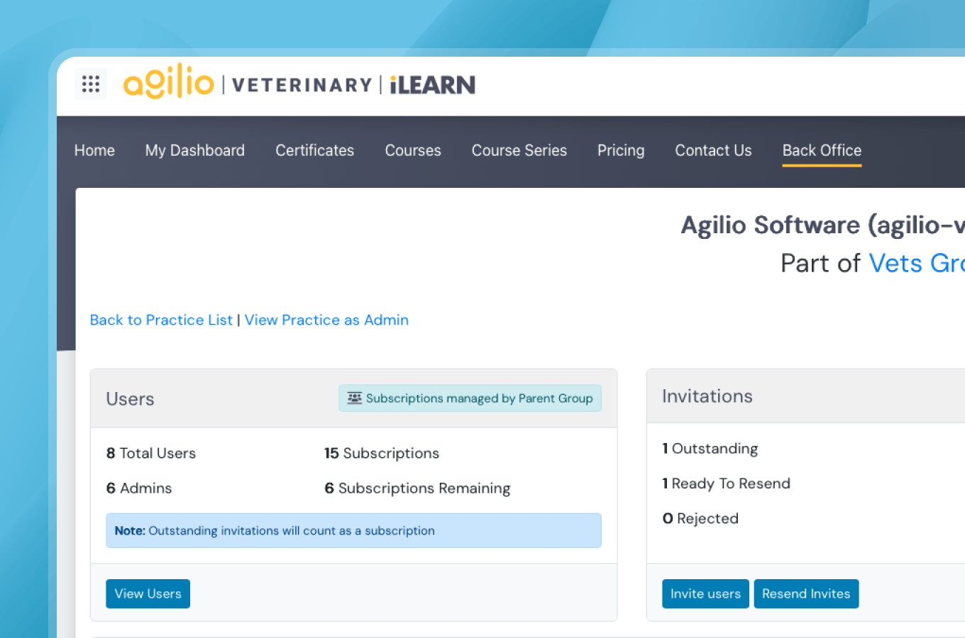Click the Subscriptions managed by Parent Group badge
The width and height of the screenshot is (965, 638).
(x=470, y=398)
